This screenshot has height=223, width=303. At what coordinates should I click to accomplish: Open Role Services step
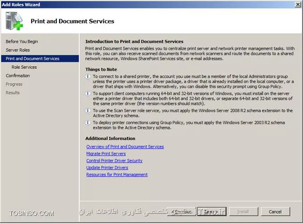[x=24, y=67]
